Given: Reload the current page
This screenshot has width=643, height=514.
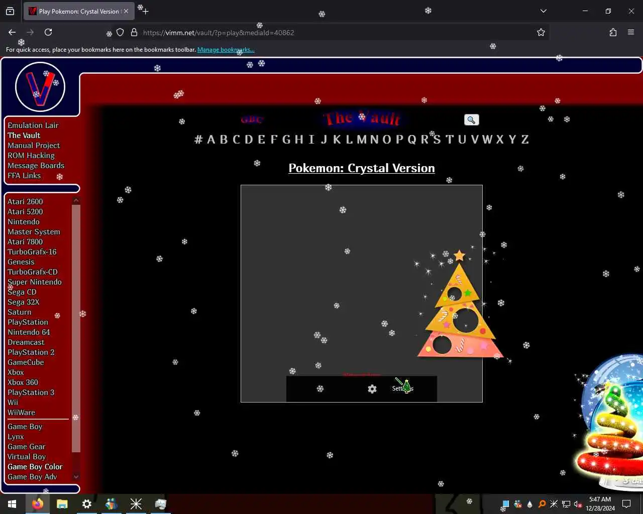Looking at the screenshot, I should pos(48,32).
